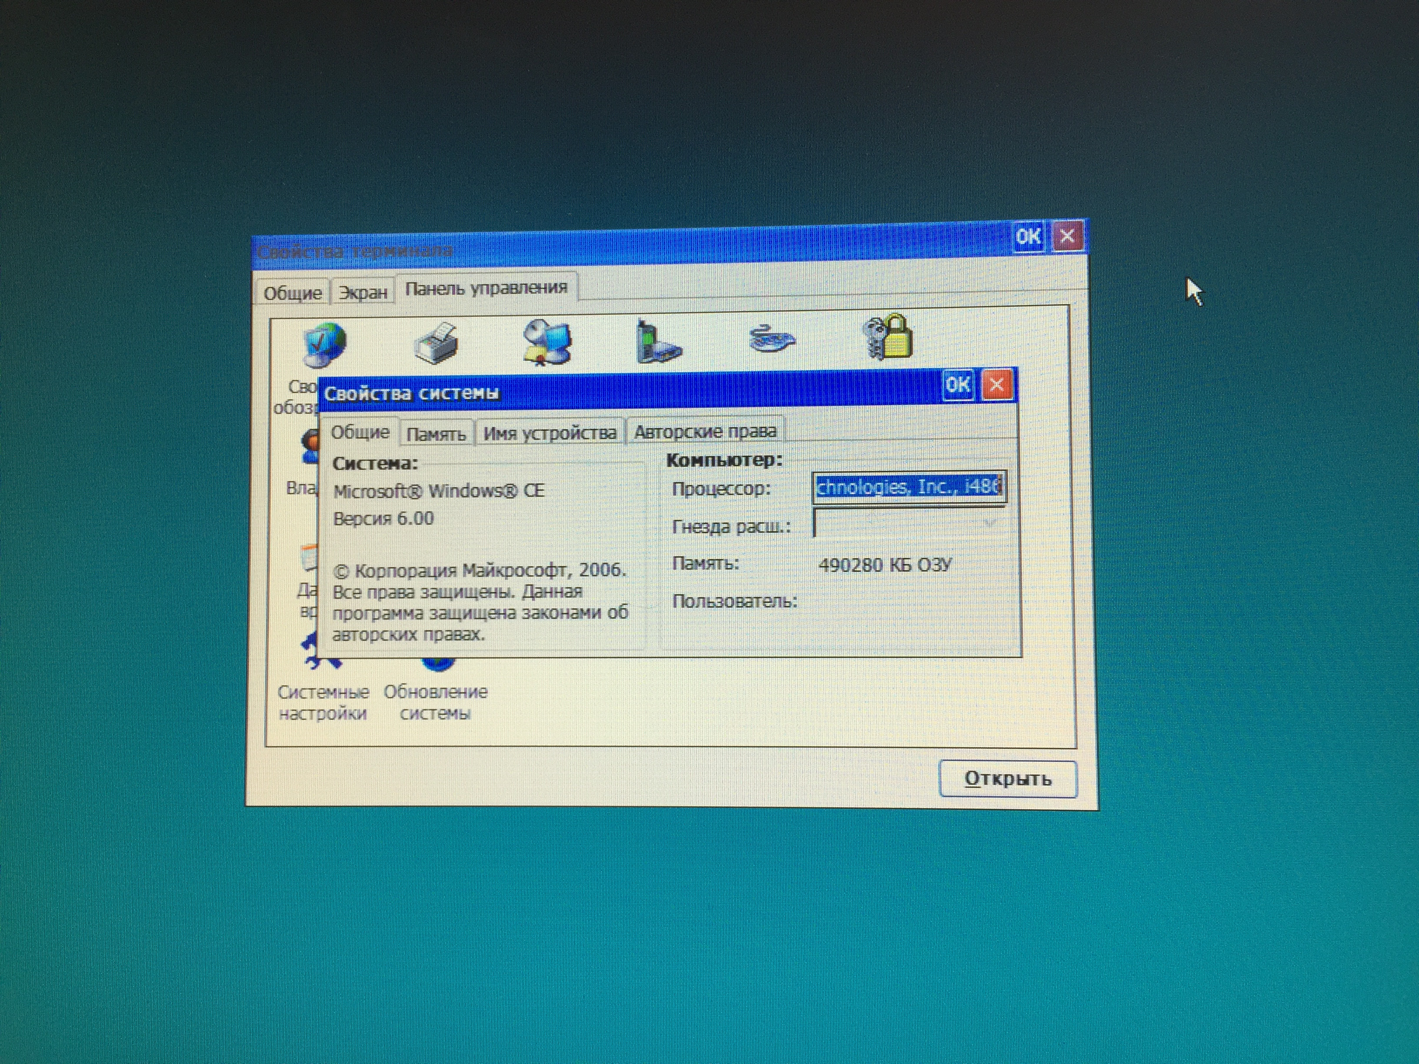Open the Авторские права tab
1419x1064 pixels.
coord(705,432)
